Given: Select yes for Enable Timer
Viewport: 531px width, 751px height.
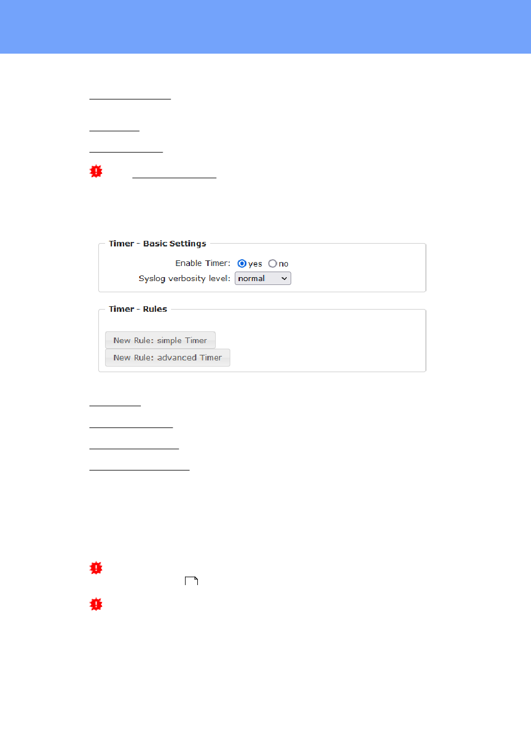Looking at the screenshot, I should click(241, 263).
